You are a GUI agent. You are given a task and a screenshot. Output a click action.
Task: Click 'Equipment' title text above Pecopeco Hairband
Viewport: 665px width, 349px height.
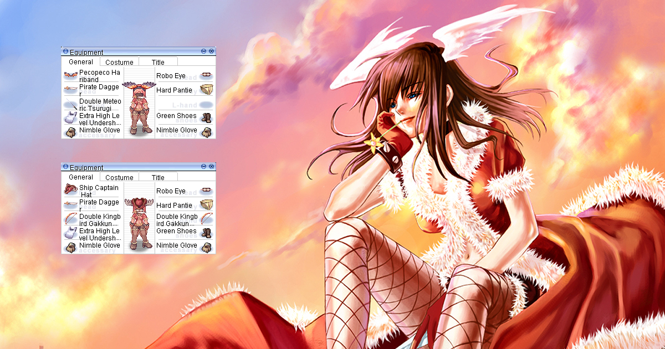[86, 52]
